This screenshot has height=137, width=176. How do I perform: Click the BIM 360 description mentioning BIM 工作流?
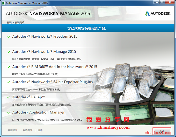35,74
